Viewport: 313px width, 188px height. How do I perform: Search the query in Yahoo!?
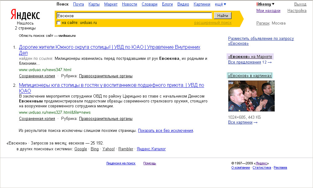109,149
